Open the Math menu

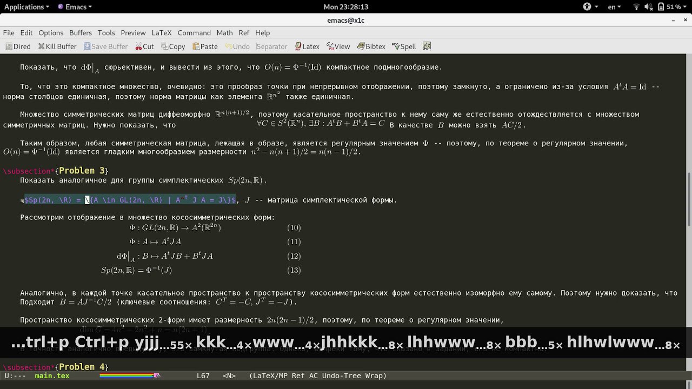pos(225,33)
